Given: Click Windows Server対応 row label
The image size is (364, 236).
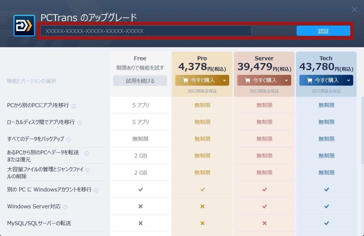Looking at the screenshot, I should 34,206.
